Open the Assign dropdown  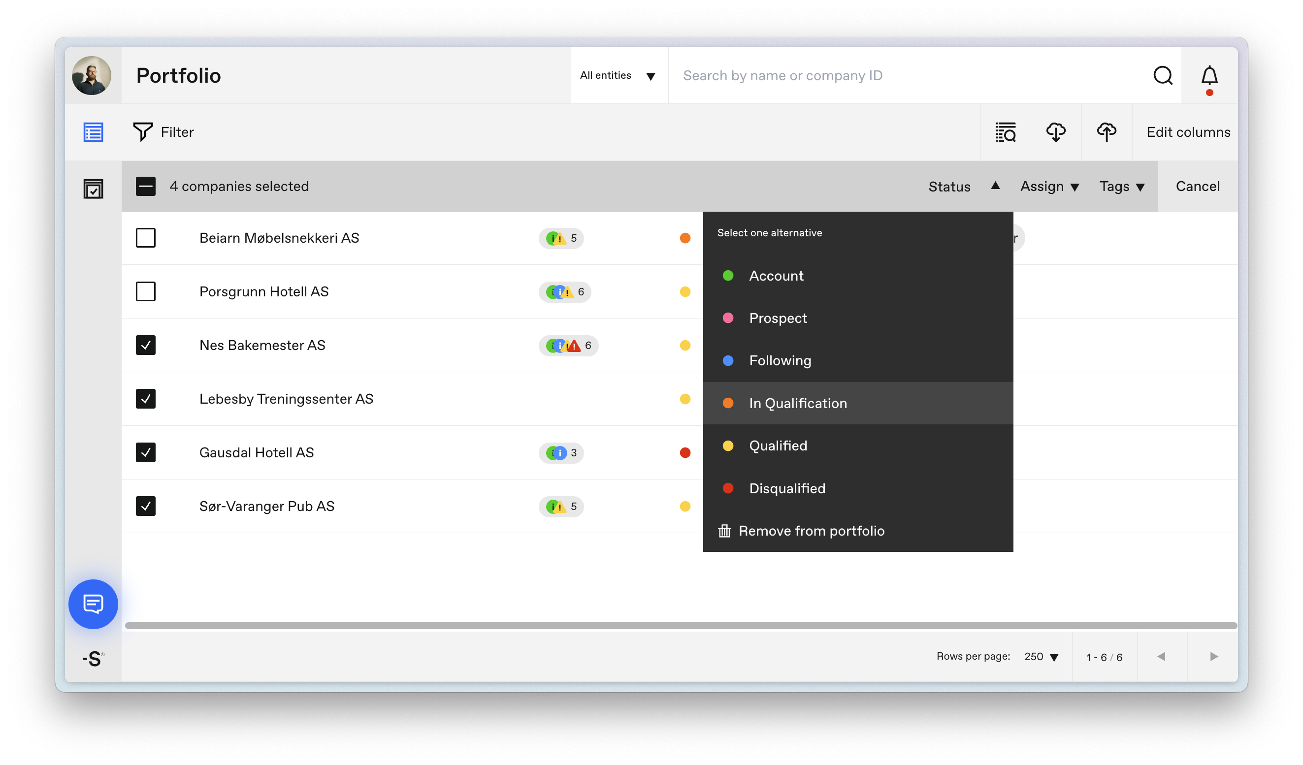(x=1049, y=186)
